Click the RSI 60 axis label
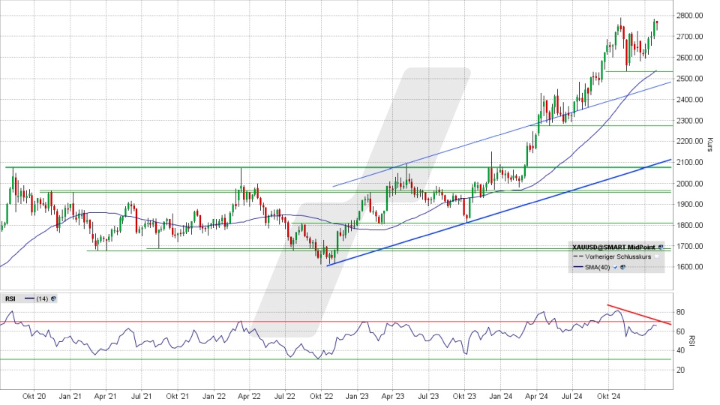This screenshot has width=720, height=405. (680, 331)
